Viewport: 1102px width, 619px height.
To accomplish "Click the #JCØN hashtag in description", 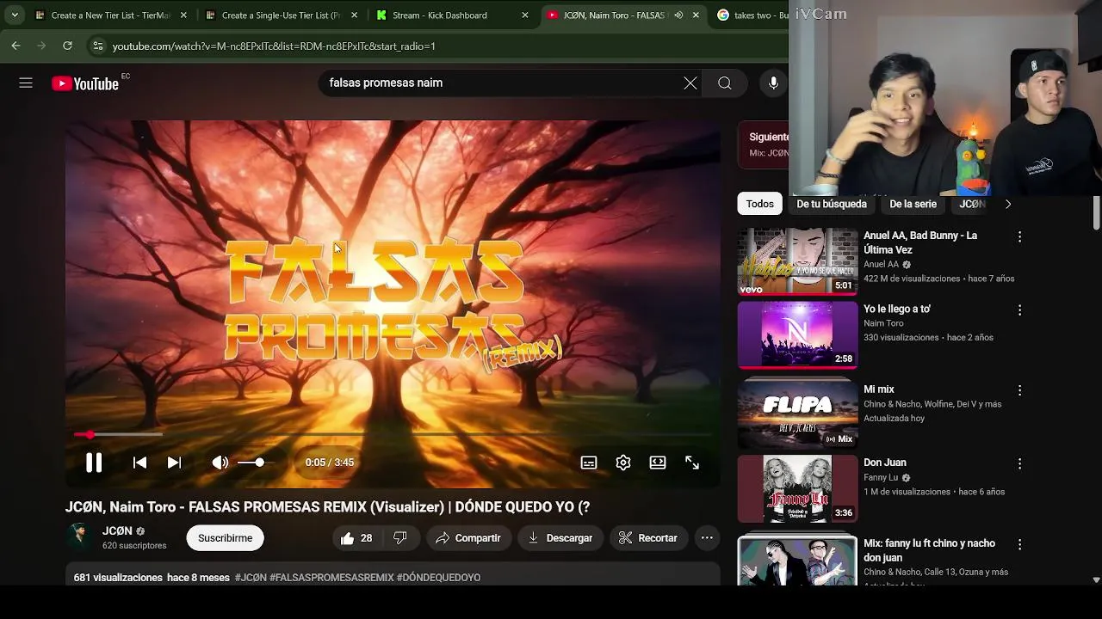I will [251, 578].
